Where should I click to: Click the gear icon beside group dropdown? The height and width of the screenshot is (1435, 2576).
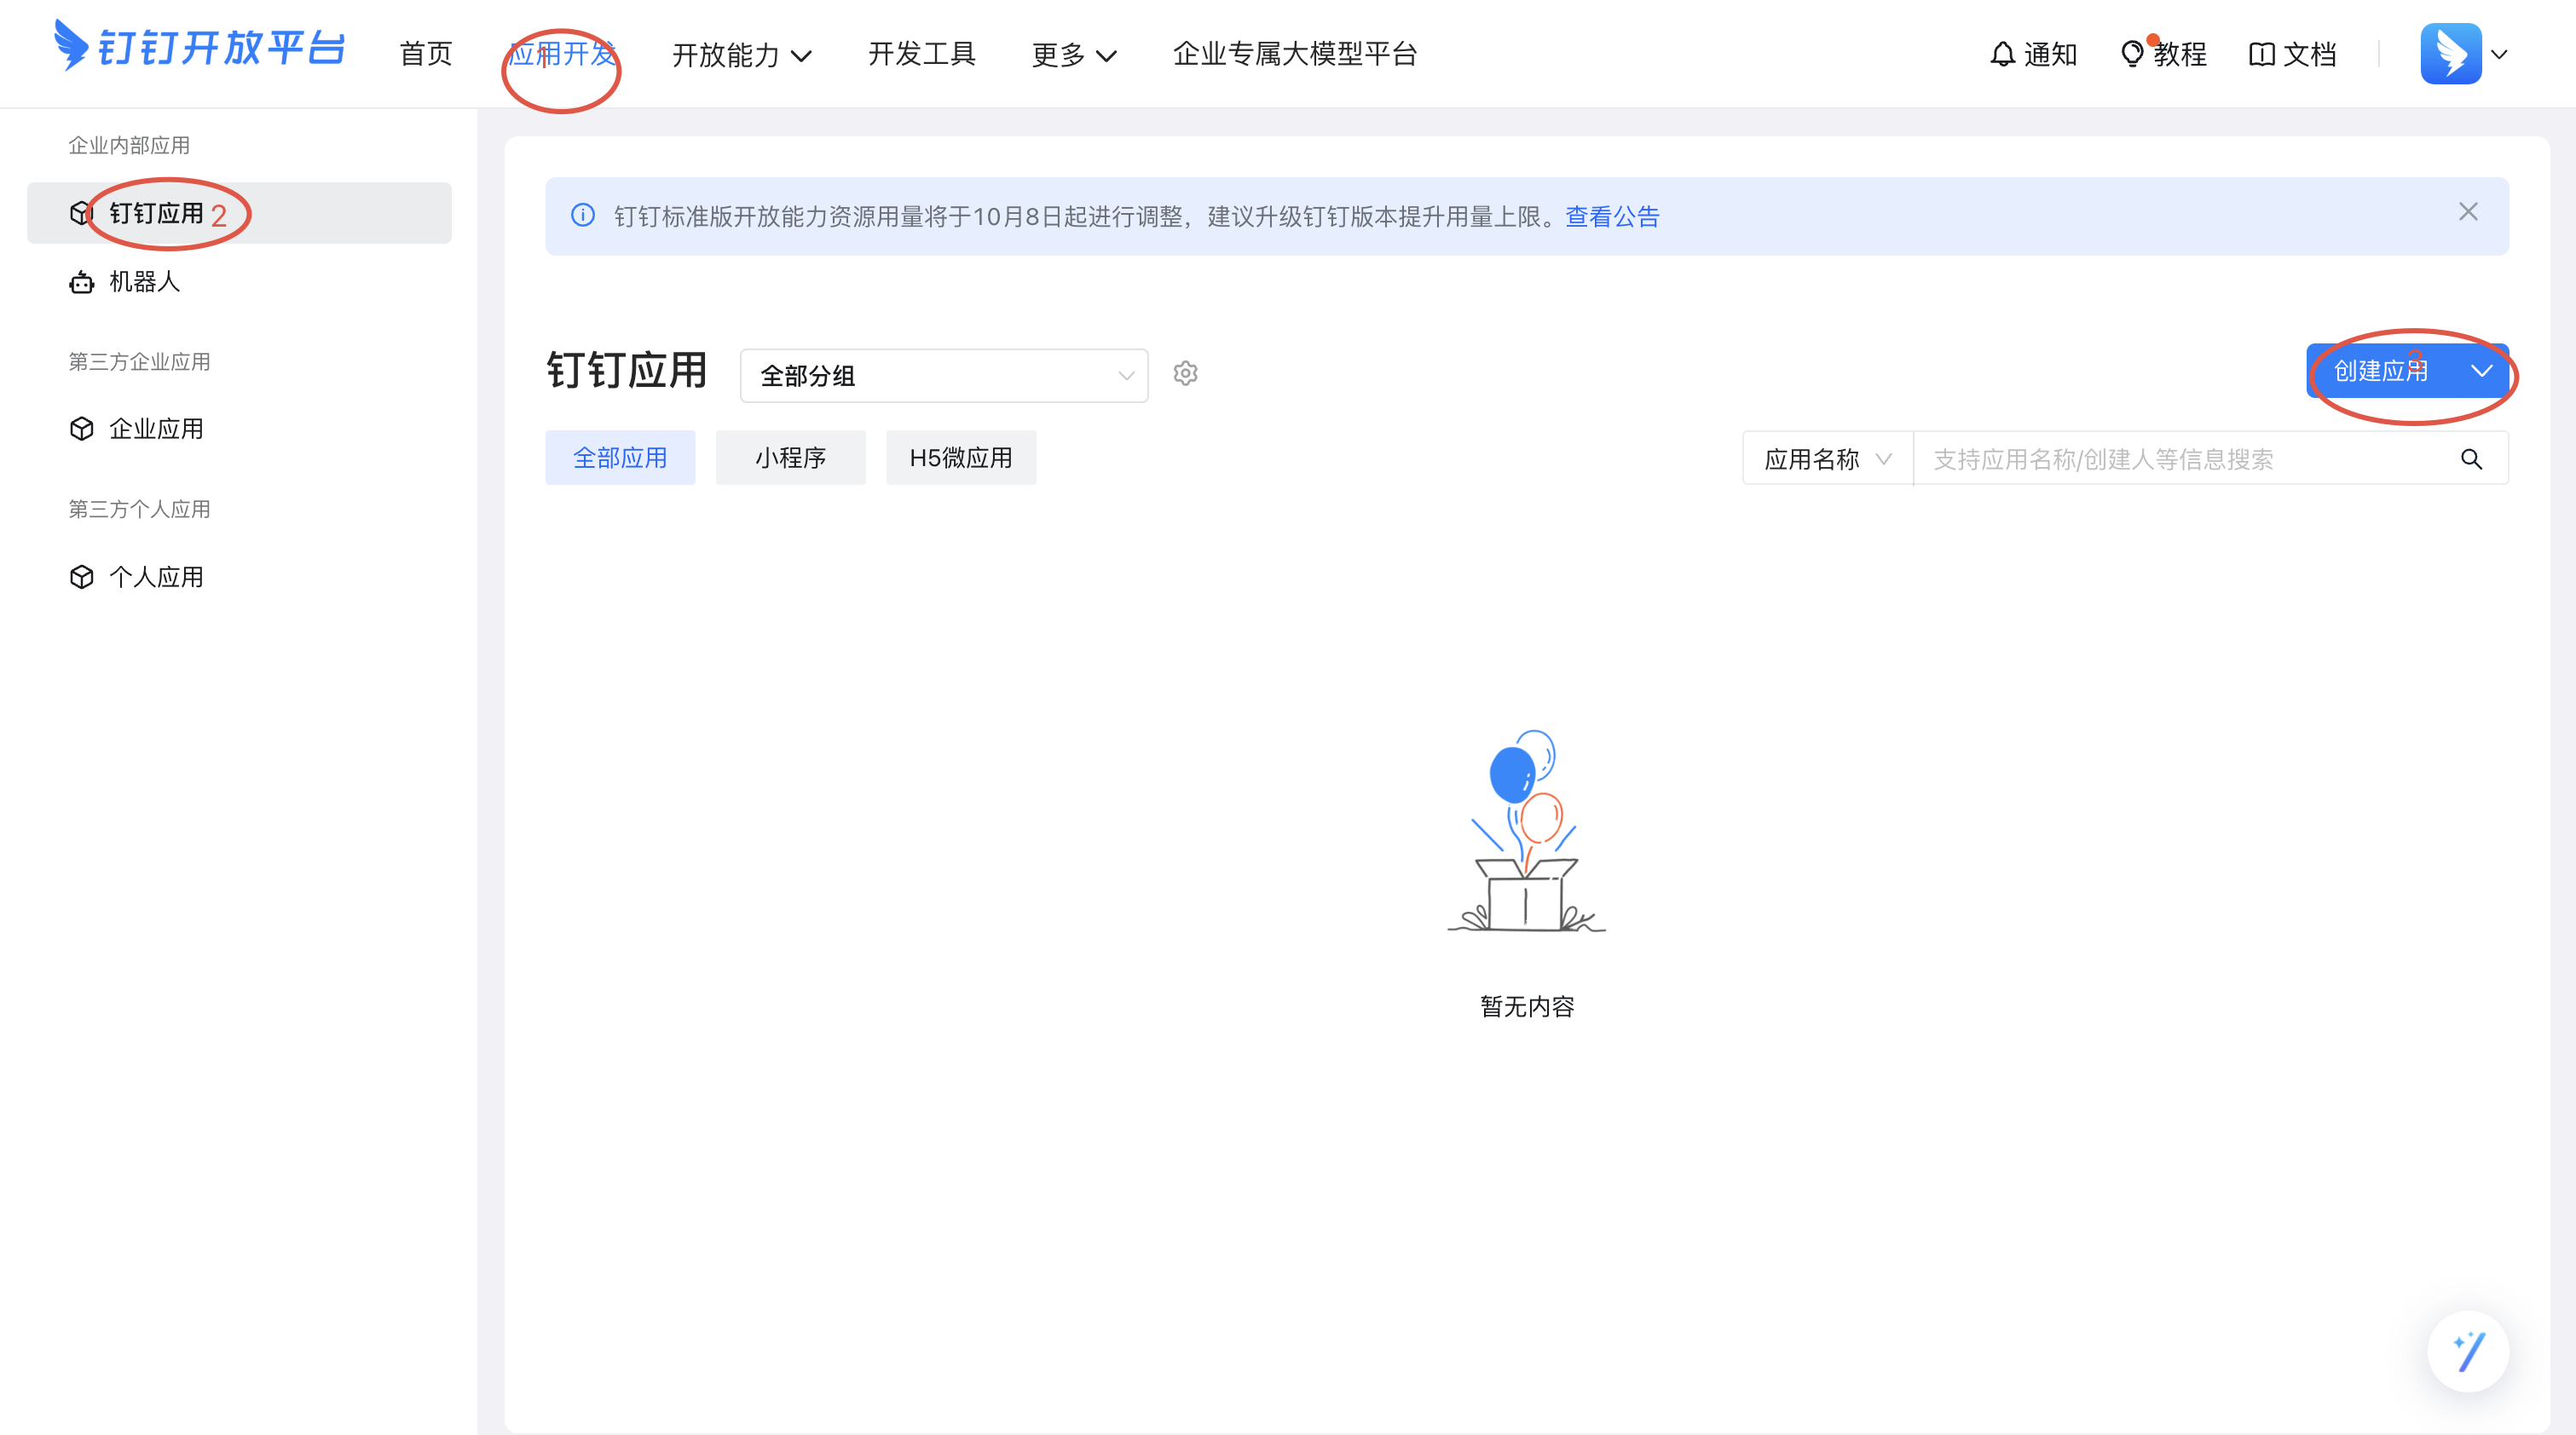click(1185, 374)
